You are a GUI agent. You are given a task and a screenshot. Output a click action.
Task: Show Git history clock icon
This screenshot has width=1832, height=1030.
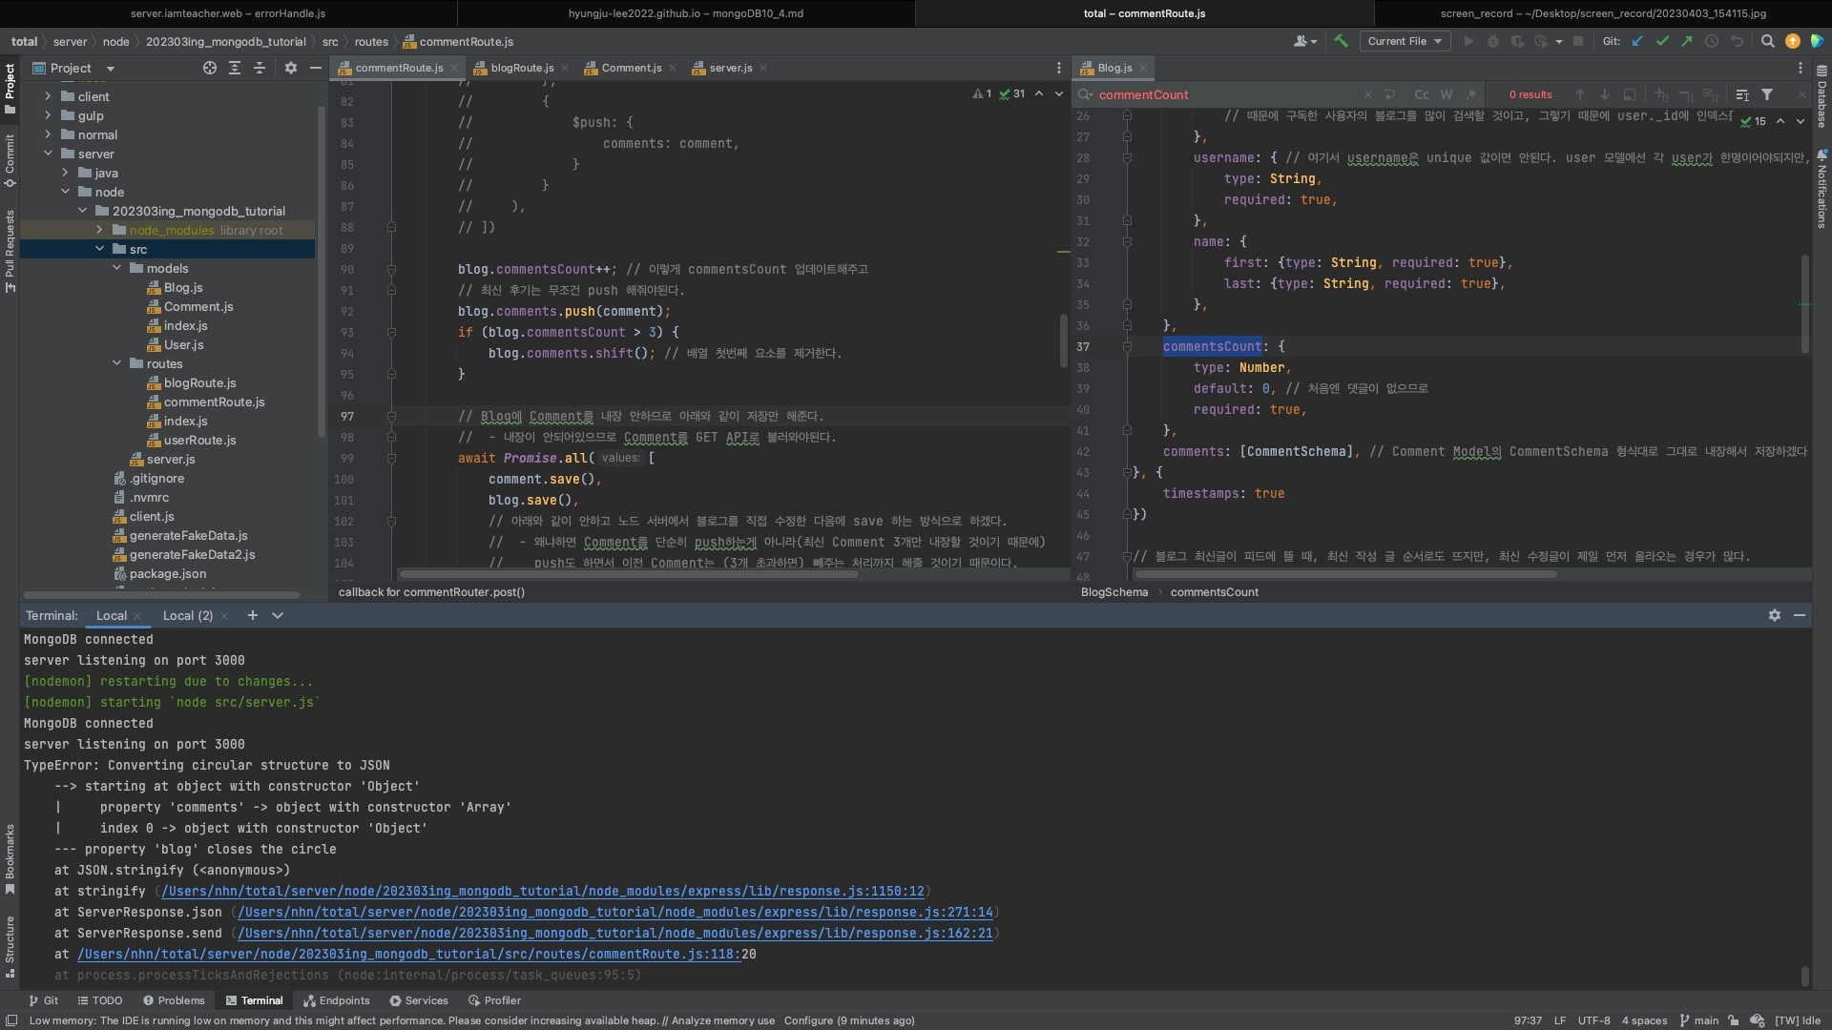tap(1712, 41)
